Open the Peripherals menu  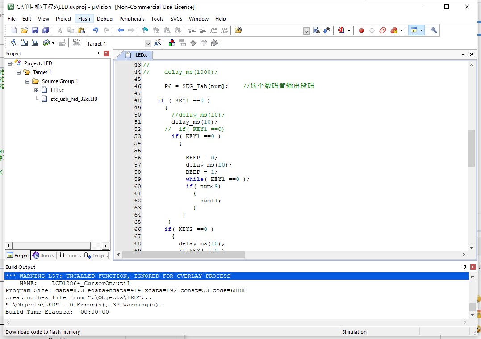(132, 19)
